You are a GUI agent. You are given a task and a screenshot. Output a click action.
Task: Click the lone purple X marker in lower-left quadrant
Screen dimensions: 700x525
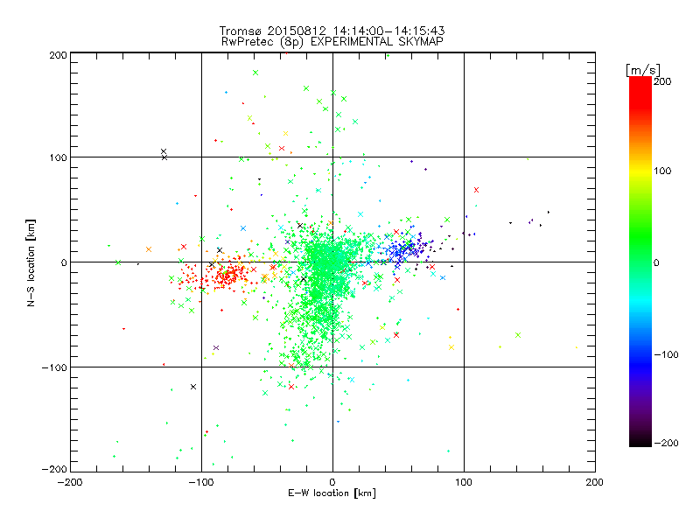216,347
